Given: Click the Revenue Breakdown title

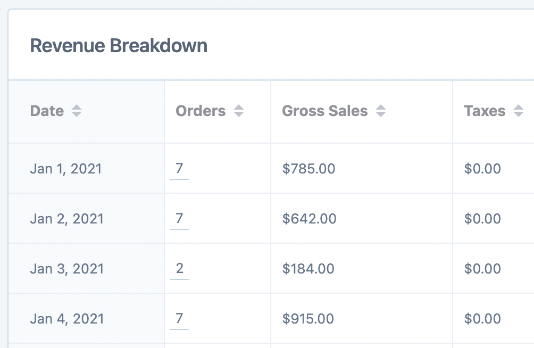Looking at the screenshot, I should tap(119, 46).
